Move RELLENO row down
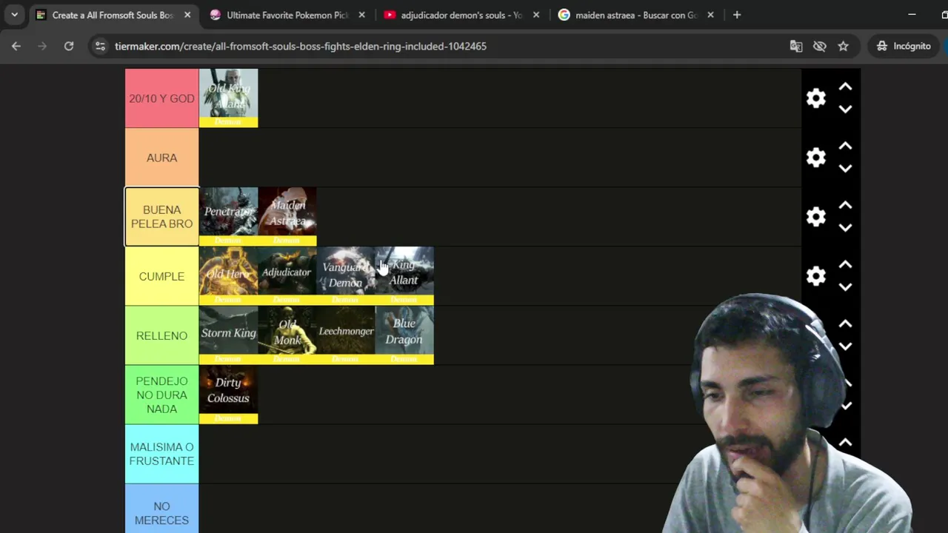 click(x=845, y=346)
